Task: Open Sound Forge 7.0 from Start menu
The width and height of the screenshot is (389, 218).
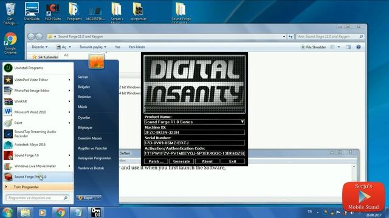Action: pyautogui.click(x=38, y=155)
